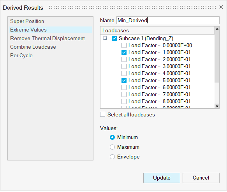Choose the Envelope radio button
Image resolution: width=227 pixels, height=192 pixels.
pos(113,157)
